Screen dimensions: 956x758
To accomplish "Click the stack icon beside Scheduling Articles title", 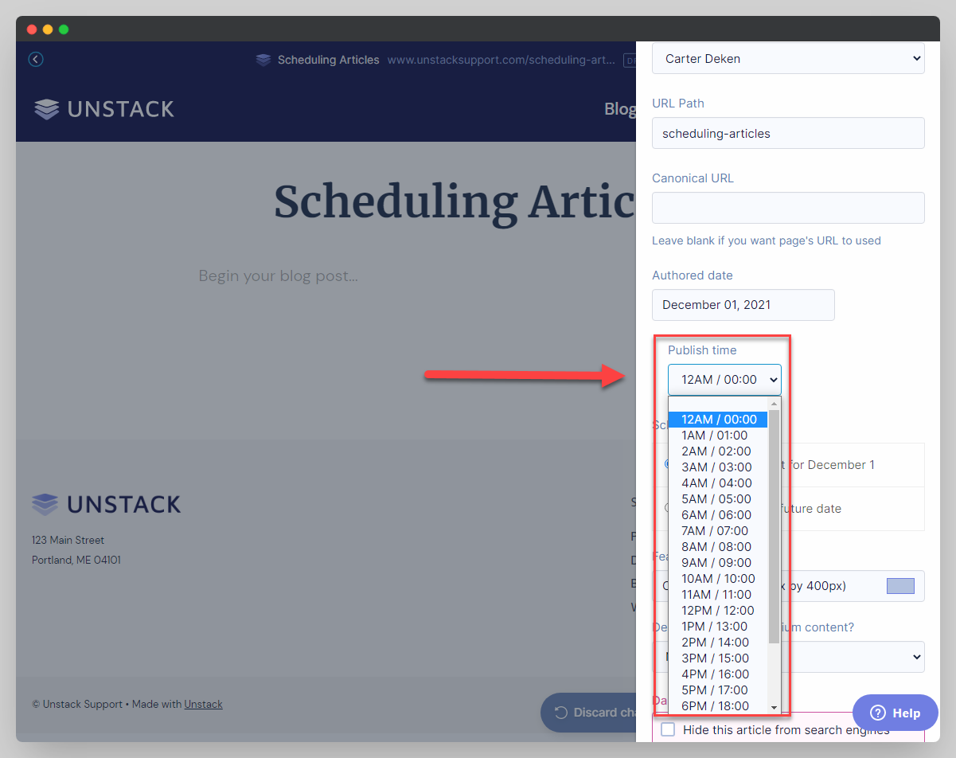I will pos(263,61).
